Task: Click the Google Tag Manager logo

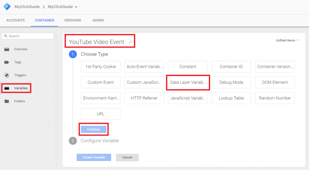Action: click(7, 7)
